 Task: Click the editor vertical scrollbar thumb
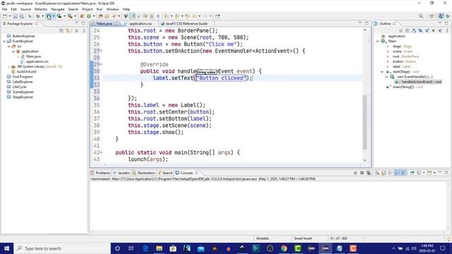click(364, 122)
